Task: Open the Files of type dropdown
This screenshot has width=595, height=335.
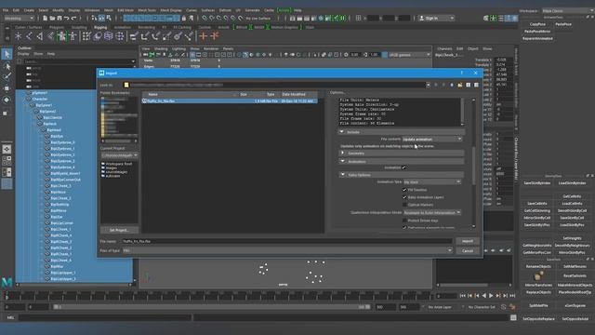Action: [x=287, y=250]
